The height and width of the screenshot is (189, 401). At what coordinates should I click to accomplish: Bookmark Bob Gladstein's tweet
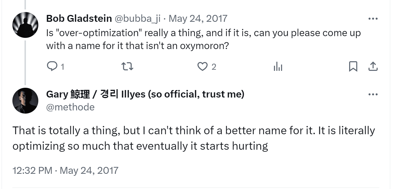point(353,67)
